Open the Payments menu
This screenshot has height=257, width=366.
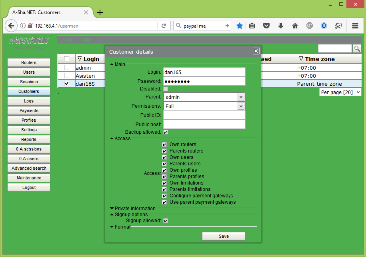29,110
